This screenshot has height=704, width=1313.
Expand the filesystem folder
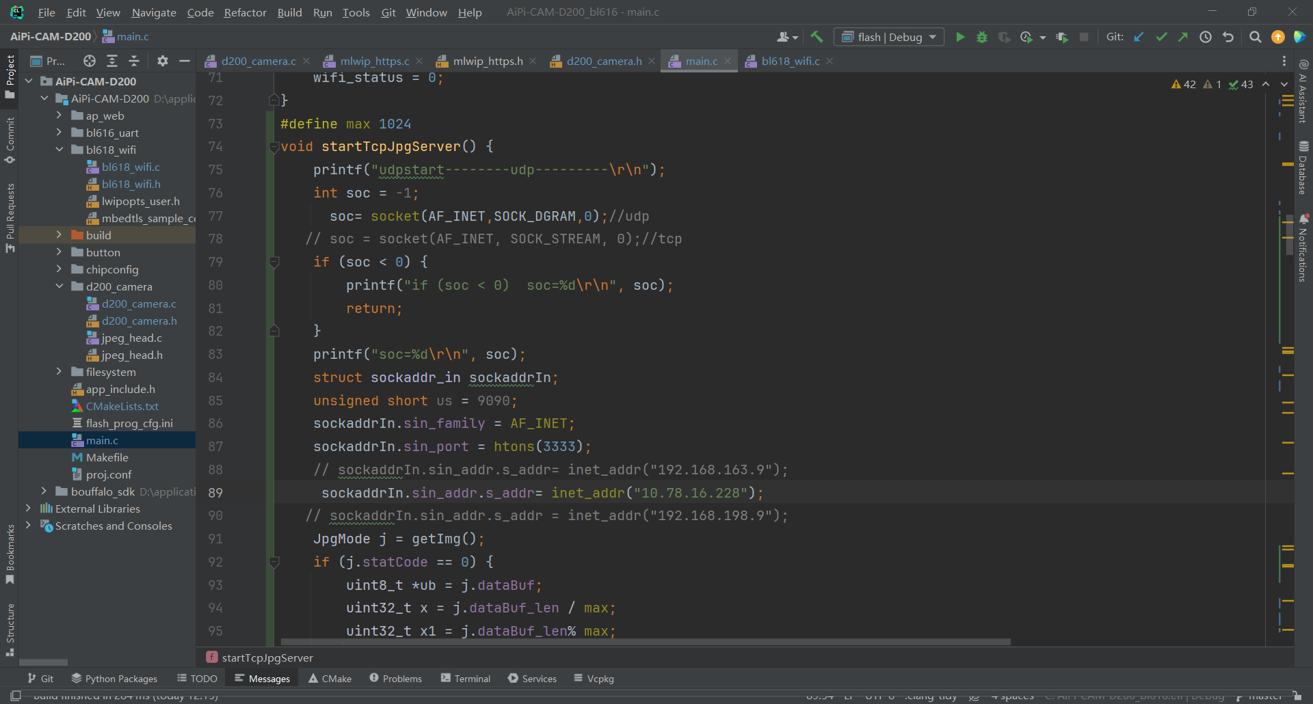point(59,372)
